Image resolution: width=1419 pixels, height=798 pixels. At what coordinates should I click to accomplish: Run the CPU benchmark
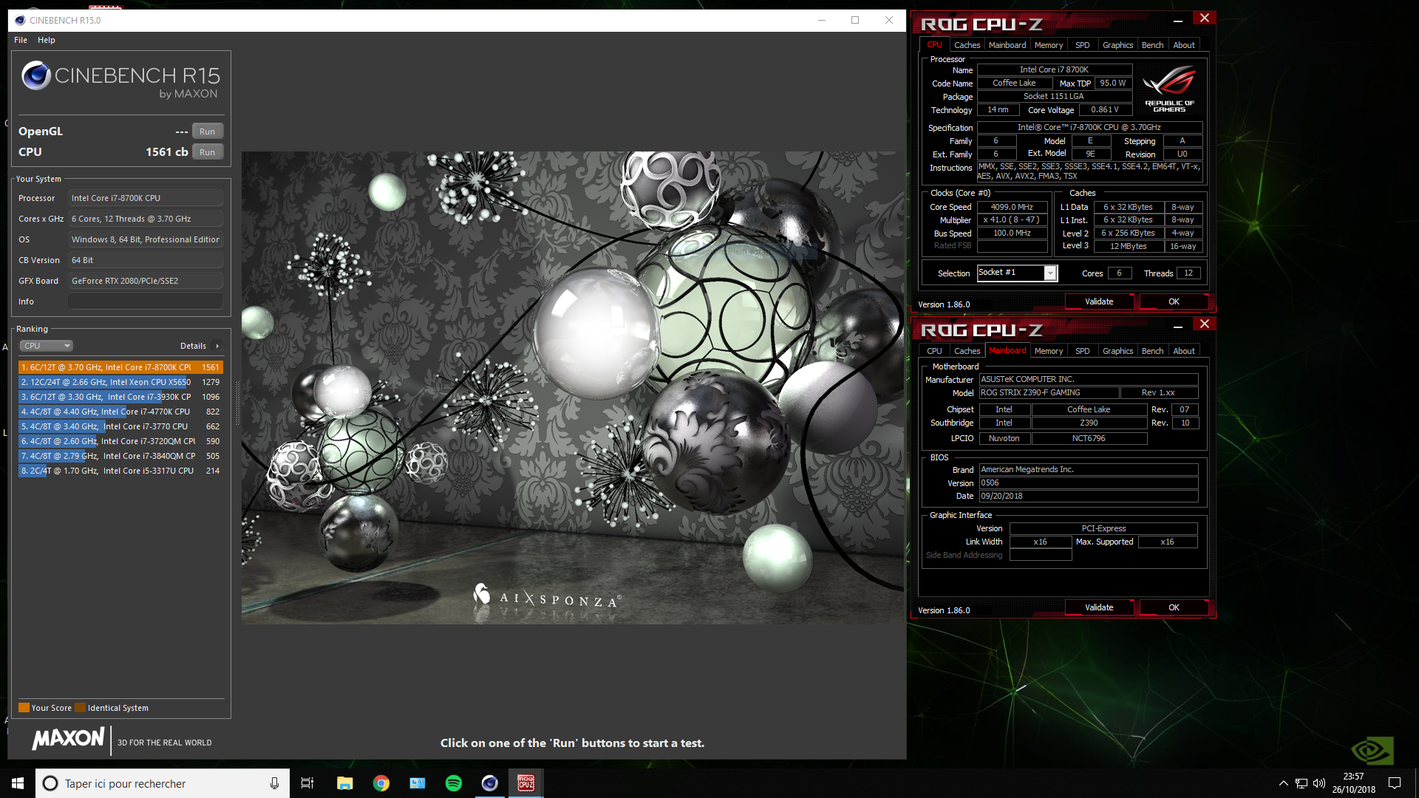(208, 152)
